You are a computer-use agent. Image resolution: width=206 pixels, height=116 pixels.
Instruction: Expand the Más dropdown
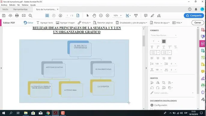coord(181,23)
